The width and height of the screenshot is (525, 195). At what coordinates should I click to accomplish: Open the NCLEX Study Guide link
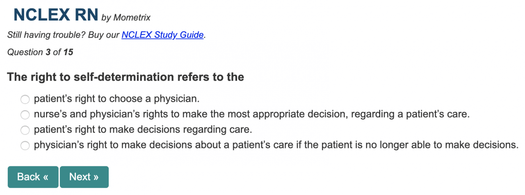tap(162, 35)
